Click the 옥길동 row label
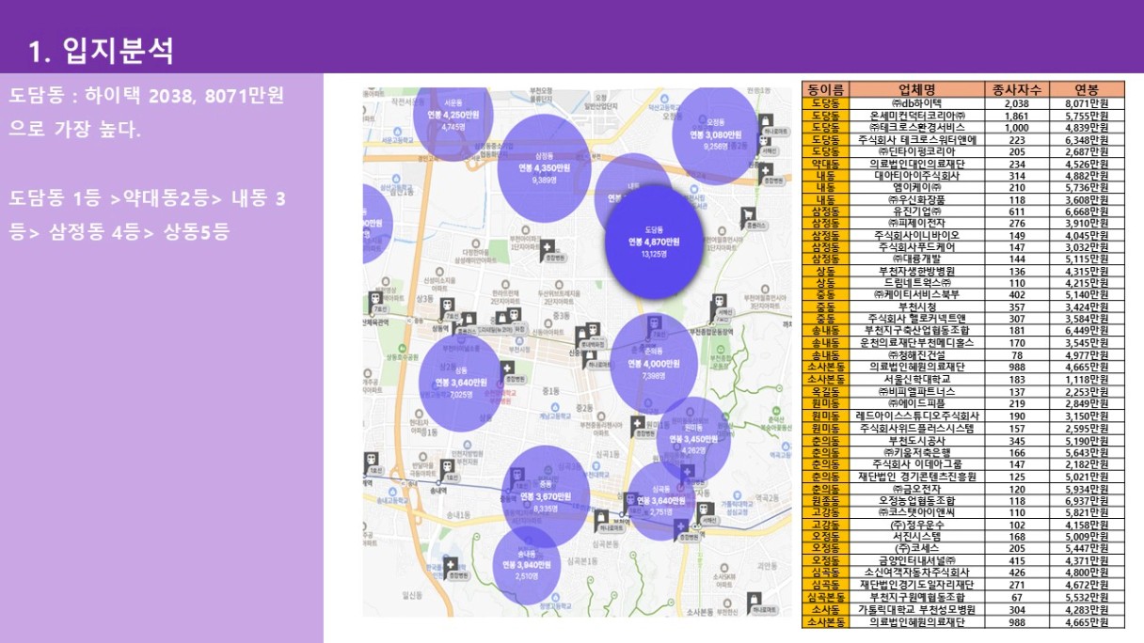 tap(825, 392)
